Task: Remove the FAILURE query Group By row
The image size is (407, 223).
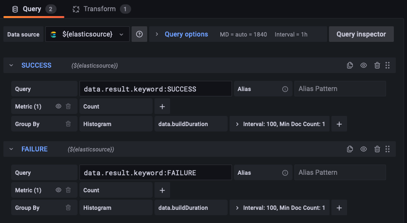Action: click(68, 207)
